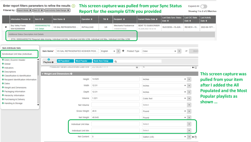Sort by TM column
251x142 pixels.
[108, 19]
